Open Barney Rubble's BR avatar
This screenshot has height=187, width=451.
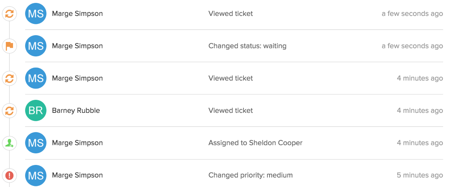(x=36, y=111)
